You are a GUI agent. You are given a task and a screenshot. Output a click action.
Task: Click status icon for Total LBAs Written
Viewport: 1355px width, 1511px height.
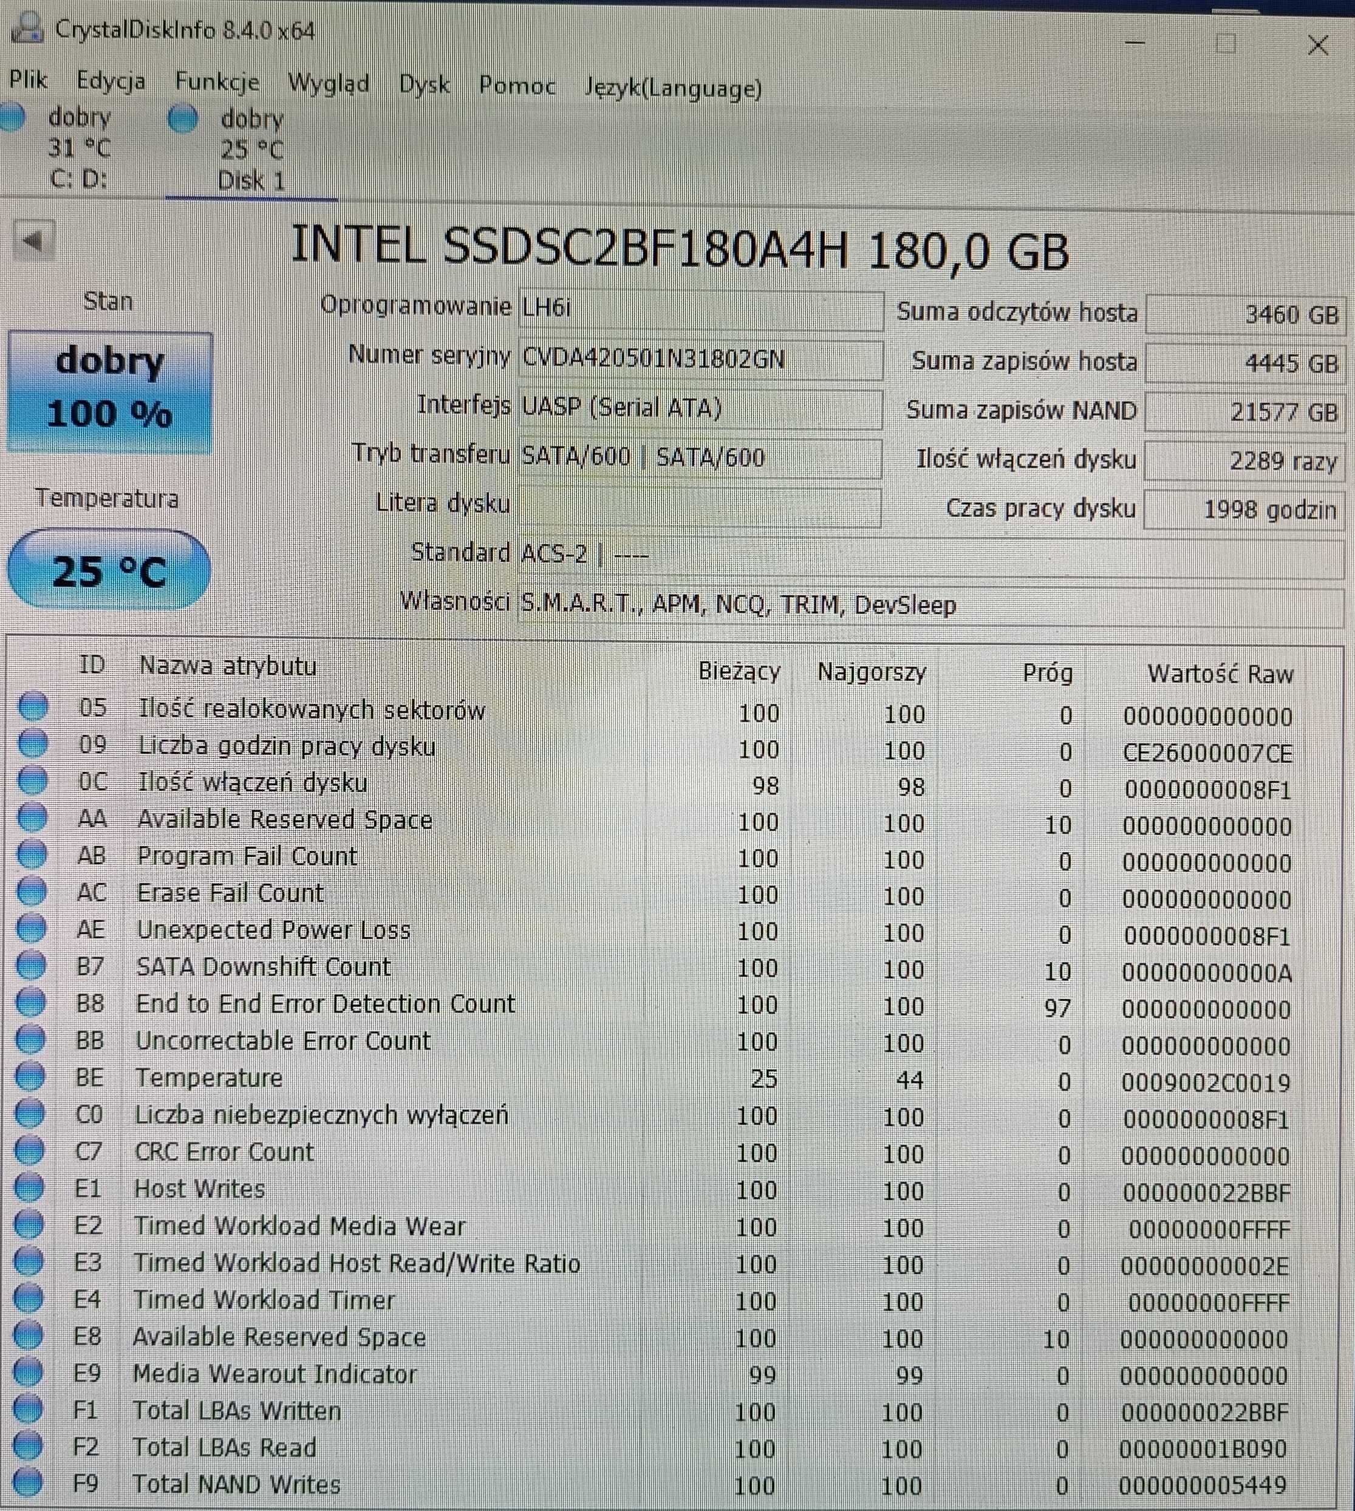(x=29, y=1408)
